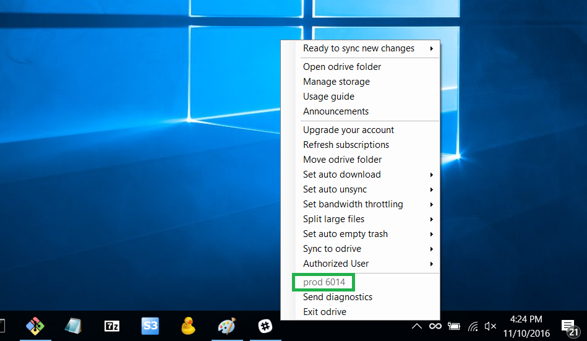This screenshot has width=587, height=341.
Task: Select Send diagnostics
Action: [x=338, y=297]
